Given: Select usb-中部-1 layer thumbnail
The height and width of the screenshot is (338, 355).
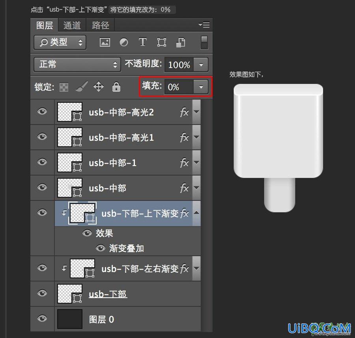Looking at the screenshot, I should point(70,162).
